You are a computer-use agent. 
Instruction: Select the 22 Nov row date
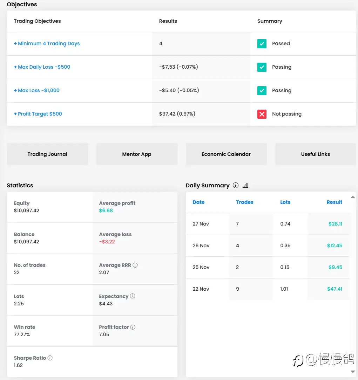201,289
